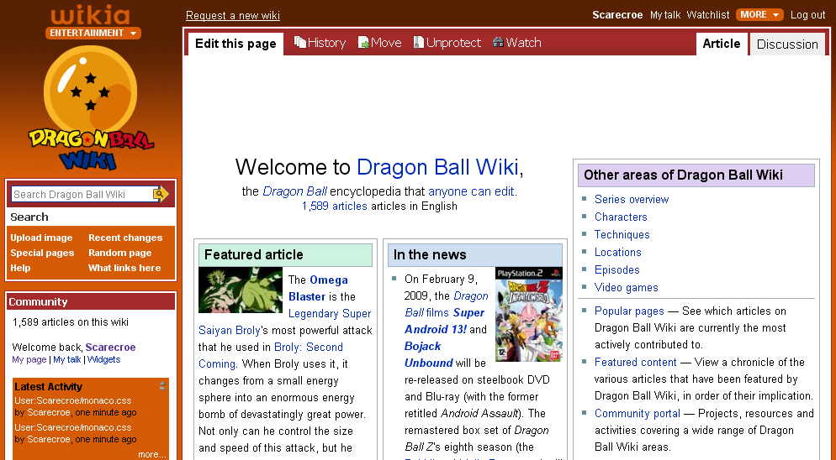Image resolution: width=836 pixels, height=460 pixels.
Task: Open Bojack Unbound link
Action: pyautogui.click(x=429, y=354)
